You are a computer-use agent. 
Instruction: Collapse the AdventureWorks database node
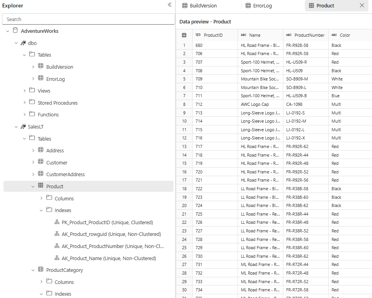[x=7, y=31]
